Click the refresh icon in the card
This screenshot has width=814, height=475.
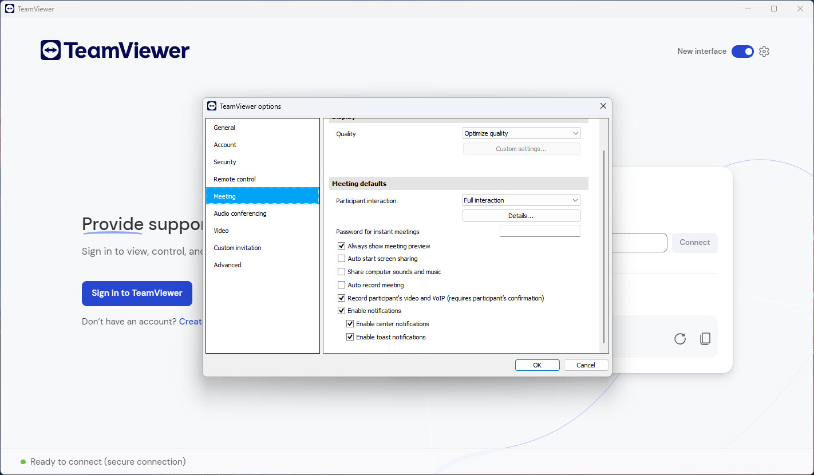click(679, 339)
